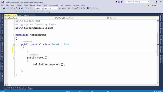163x92 pixels.
Task: Open the Toolbox side tab
Action: (x=2, y=38)
